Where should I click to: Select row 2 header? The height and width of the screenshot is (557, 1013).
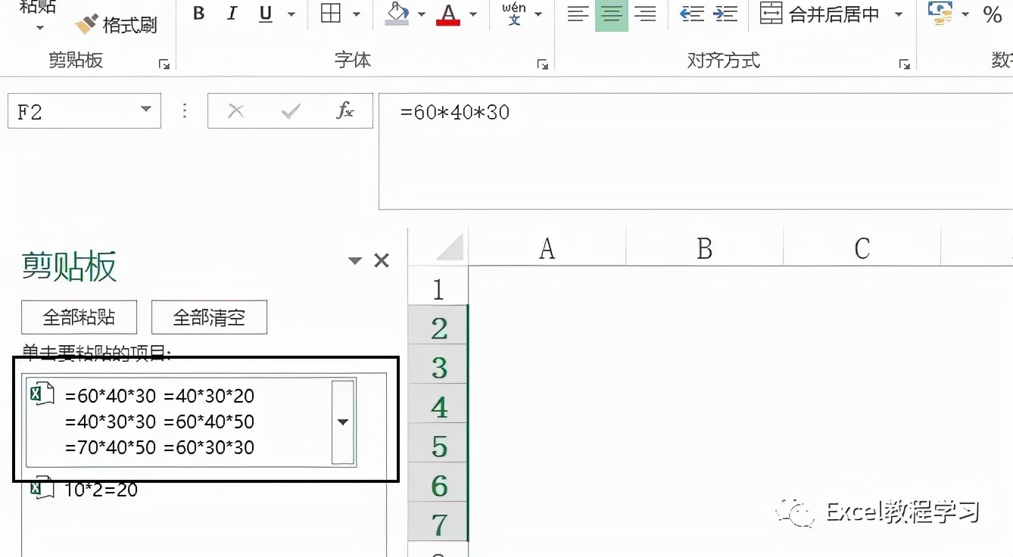coord(438,325)
